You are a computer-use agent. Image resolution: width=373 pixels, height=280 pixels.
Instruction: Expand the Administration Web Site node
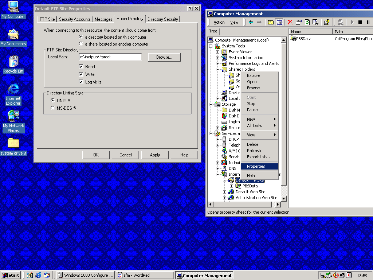(x=224, y=198)
